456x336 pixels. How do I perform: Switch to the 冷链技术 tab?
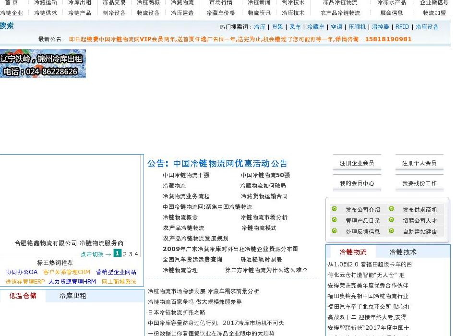pyautogui.click(x=403, y=252)
